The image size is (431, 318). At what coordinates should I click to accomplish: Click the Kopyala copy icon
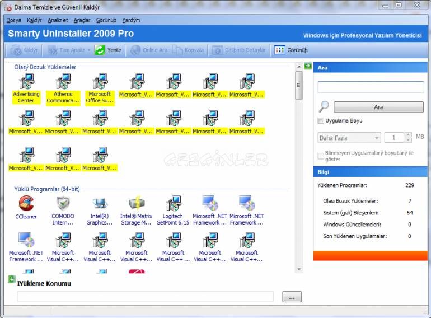pyautogui.click(x=177, y=50)
